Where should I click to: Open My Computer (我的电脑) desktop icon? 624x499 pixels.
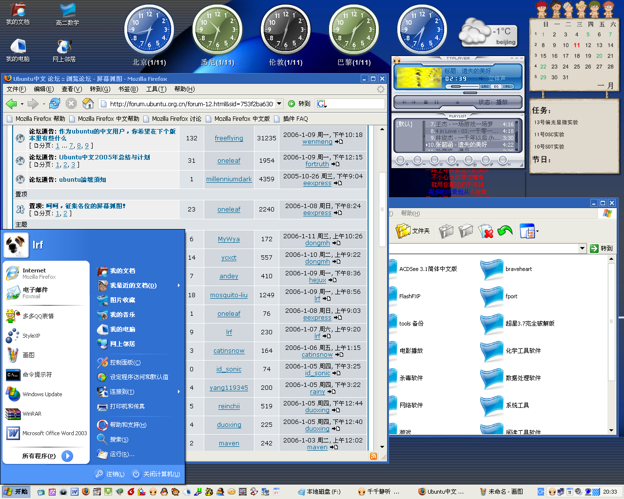tap(18, 50)
